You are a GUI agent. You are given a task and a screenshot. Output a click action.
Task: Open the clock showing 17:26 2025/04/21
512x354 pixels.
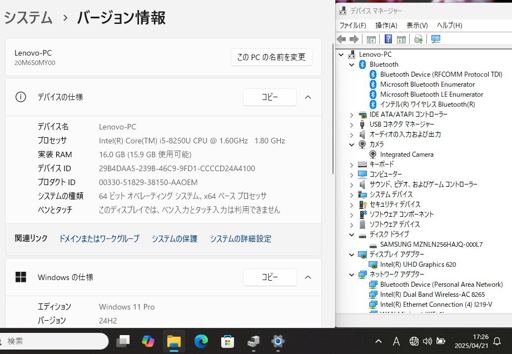[471, 341]
